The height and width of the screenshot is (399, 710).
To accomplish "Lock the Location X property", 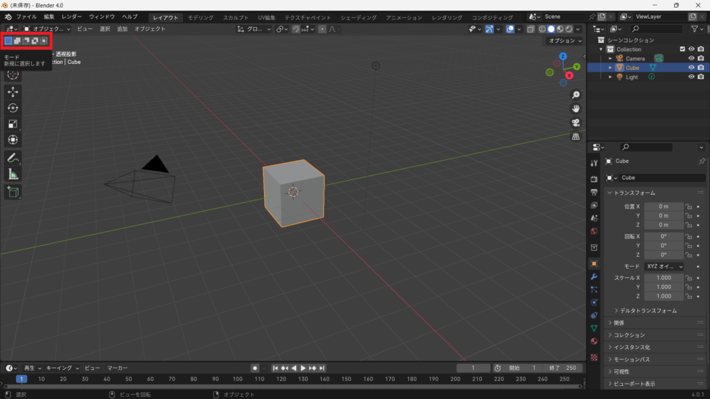I will click(x=689, y=206).
